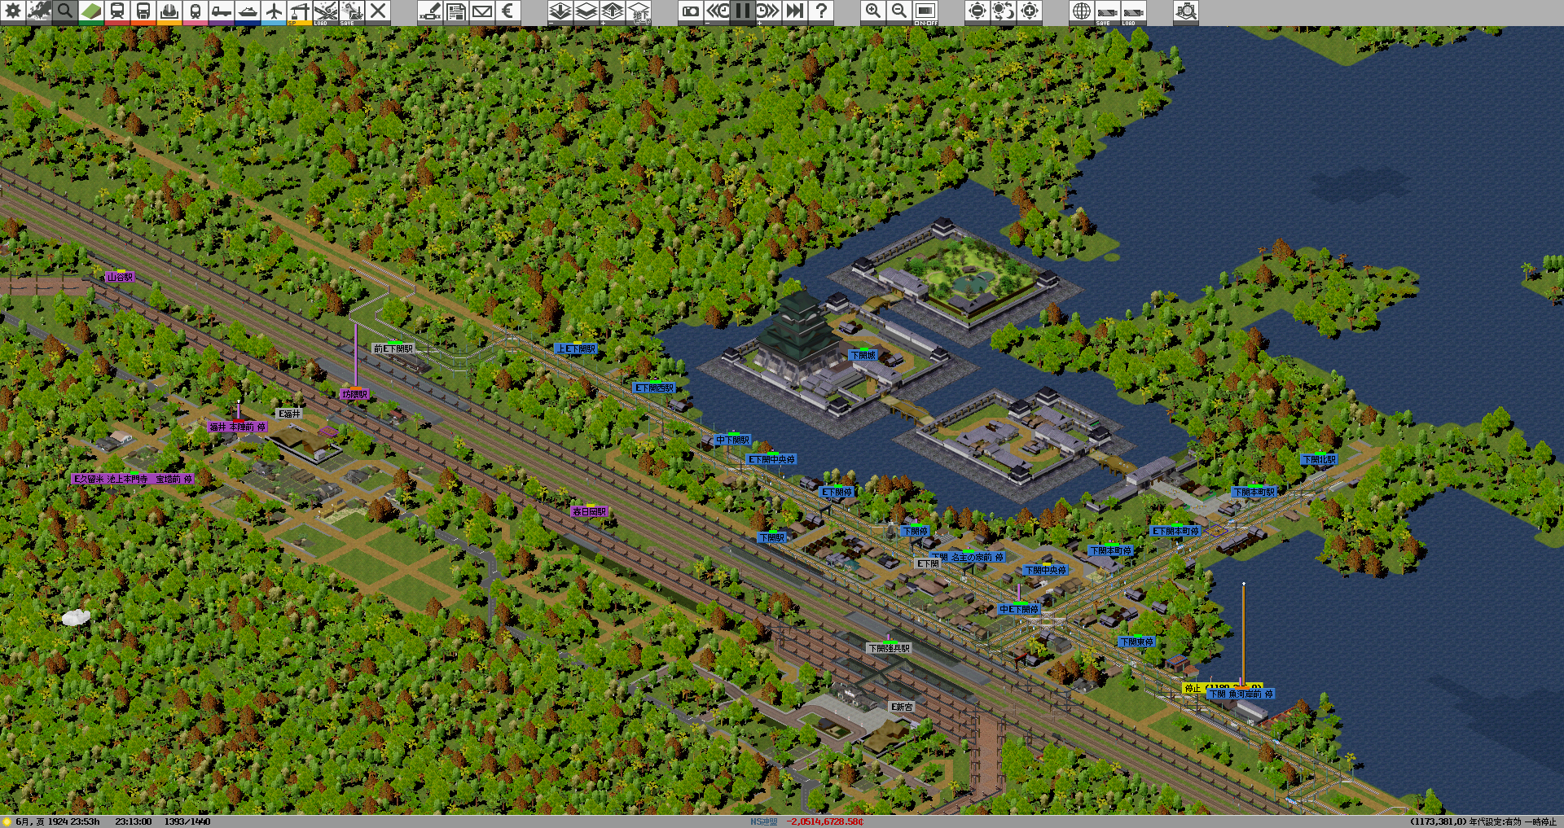The height and width of the screenshot is (828, 1564).
Task: Open the SP crane special construction tools
Action: coord(300,11)
